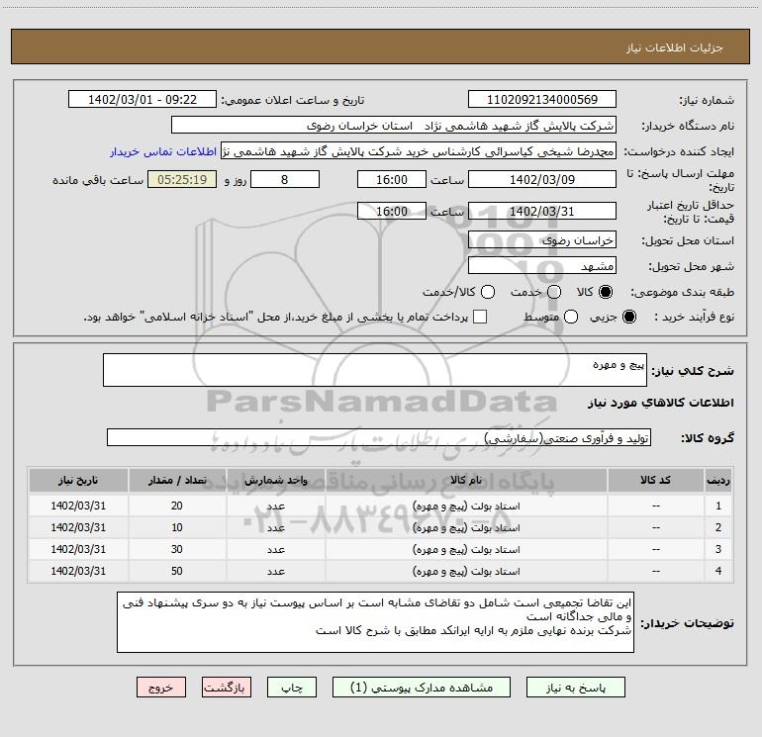The image size is (762, 737).
Task: Click the پاسخ به نیاز button
Action: 576,688
